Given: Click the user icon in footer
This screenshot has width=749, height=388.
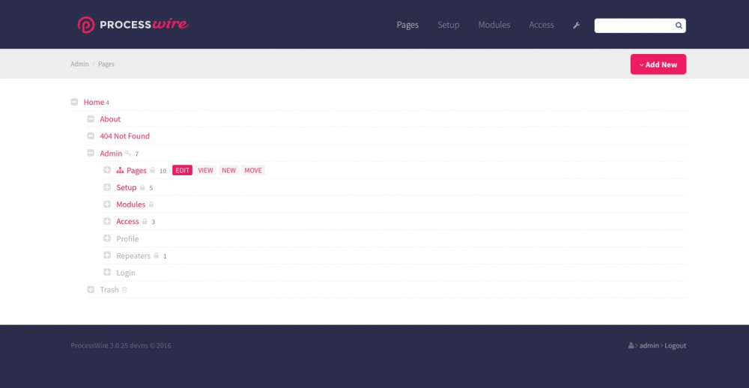Looking at the screenshot, I should [631, 346].
